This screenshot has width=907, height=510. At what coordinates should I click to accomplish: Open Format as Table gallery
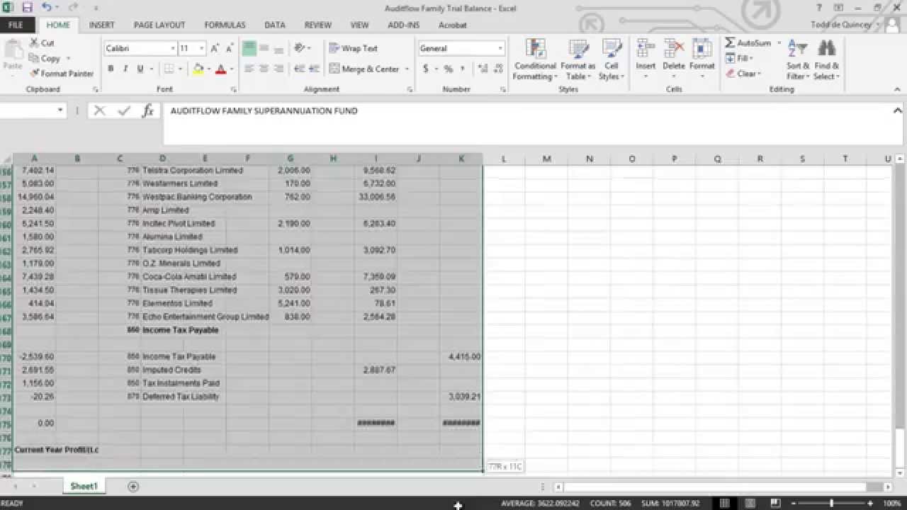pyautogui.click(x=578, y=59)
